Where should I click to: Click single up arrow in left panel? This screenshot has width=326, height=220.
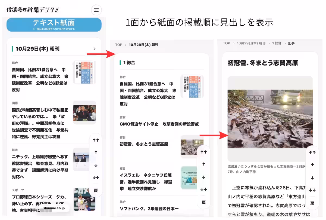point(96,152)
